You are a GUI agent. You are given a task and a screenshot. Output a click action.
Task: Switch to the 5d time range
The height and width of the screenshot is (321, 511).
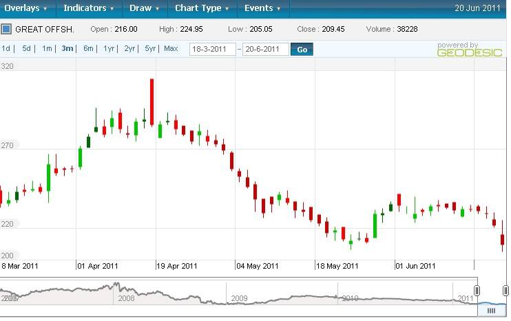[26, 49]
